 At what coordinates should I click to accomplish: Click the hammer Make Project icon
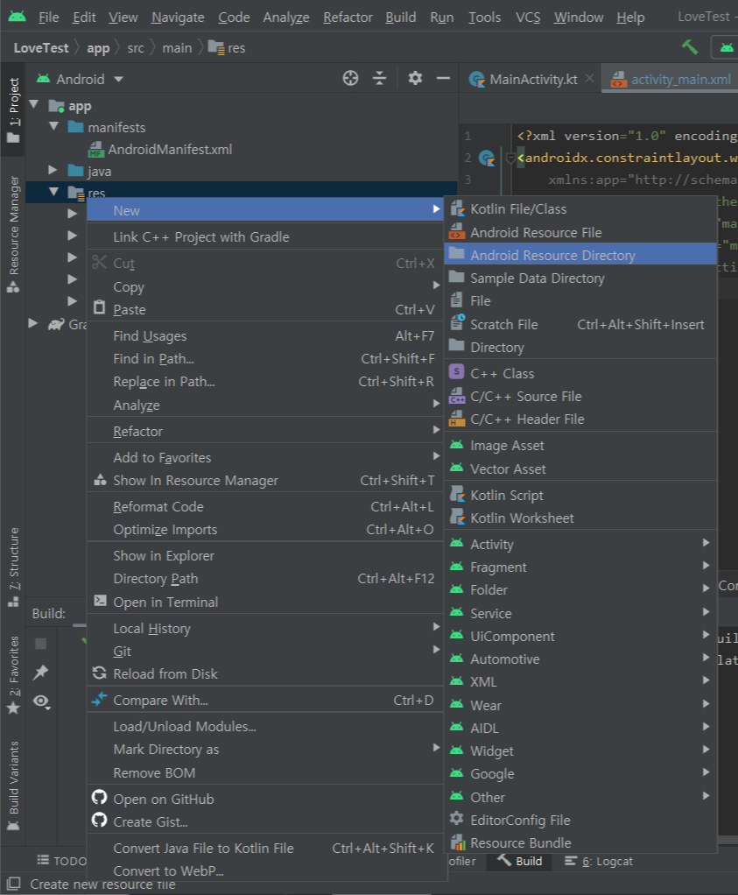(690, 46)
